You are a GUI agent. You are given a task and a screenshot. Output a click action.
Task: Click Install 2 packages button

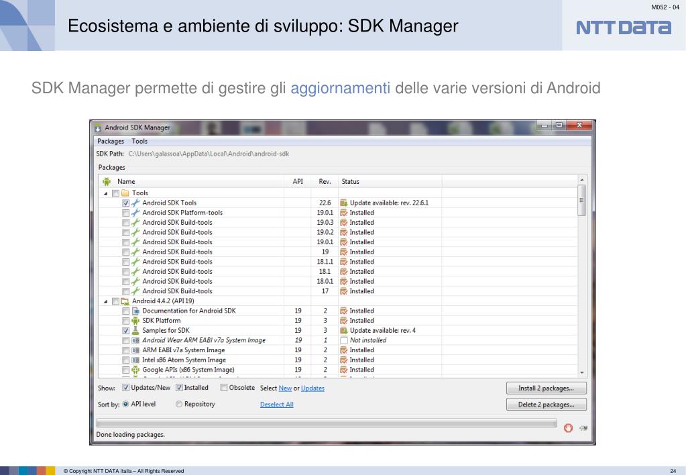(546, 388)
